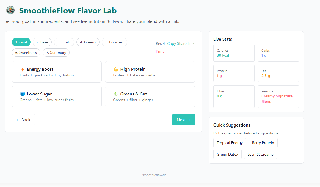Switch to the 3. Fruits tab
The height and width of the screenshot is (187, 320).
(64, 42)
